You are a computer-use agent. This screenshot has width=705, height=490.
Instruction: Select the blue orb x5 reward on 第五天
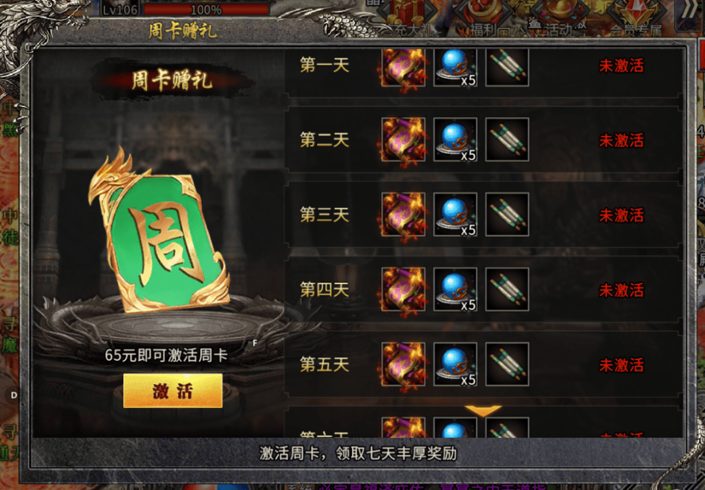(455, 364)
